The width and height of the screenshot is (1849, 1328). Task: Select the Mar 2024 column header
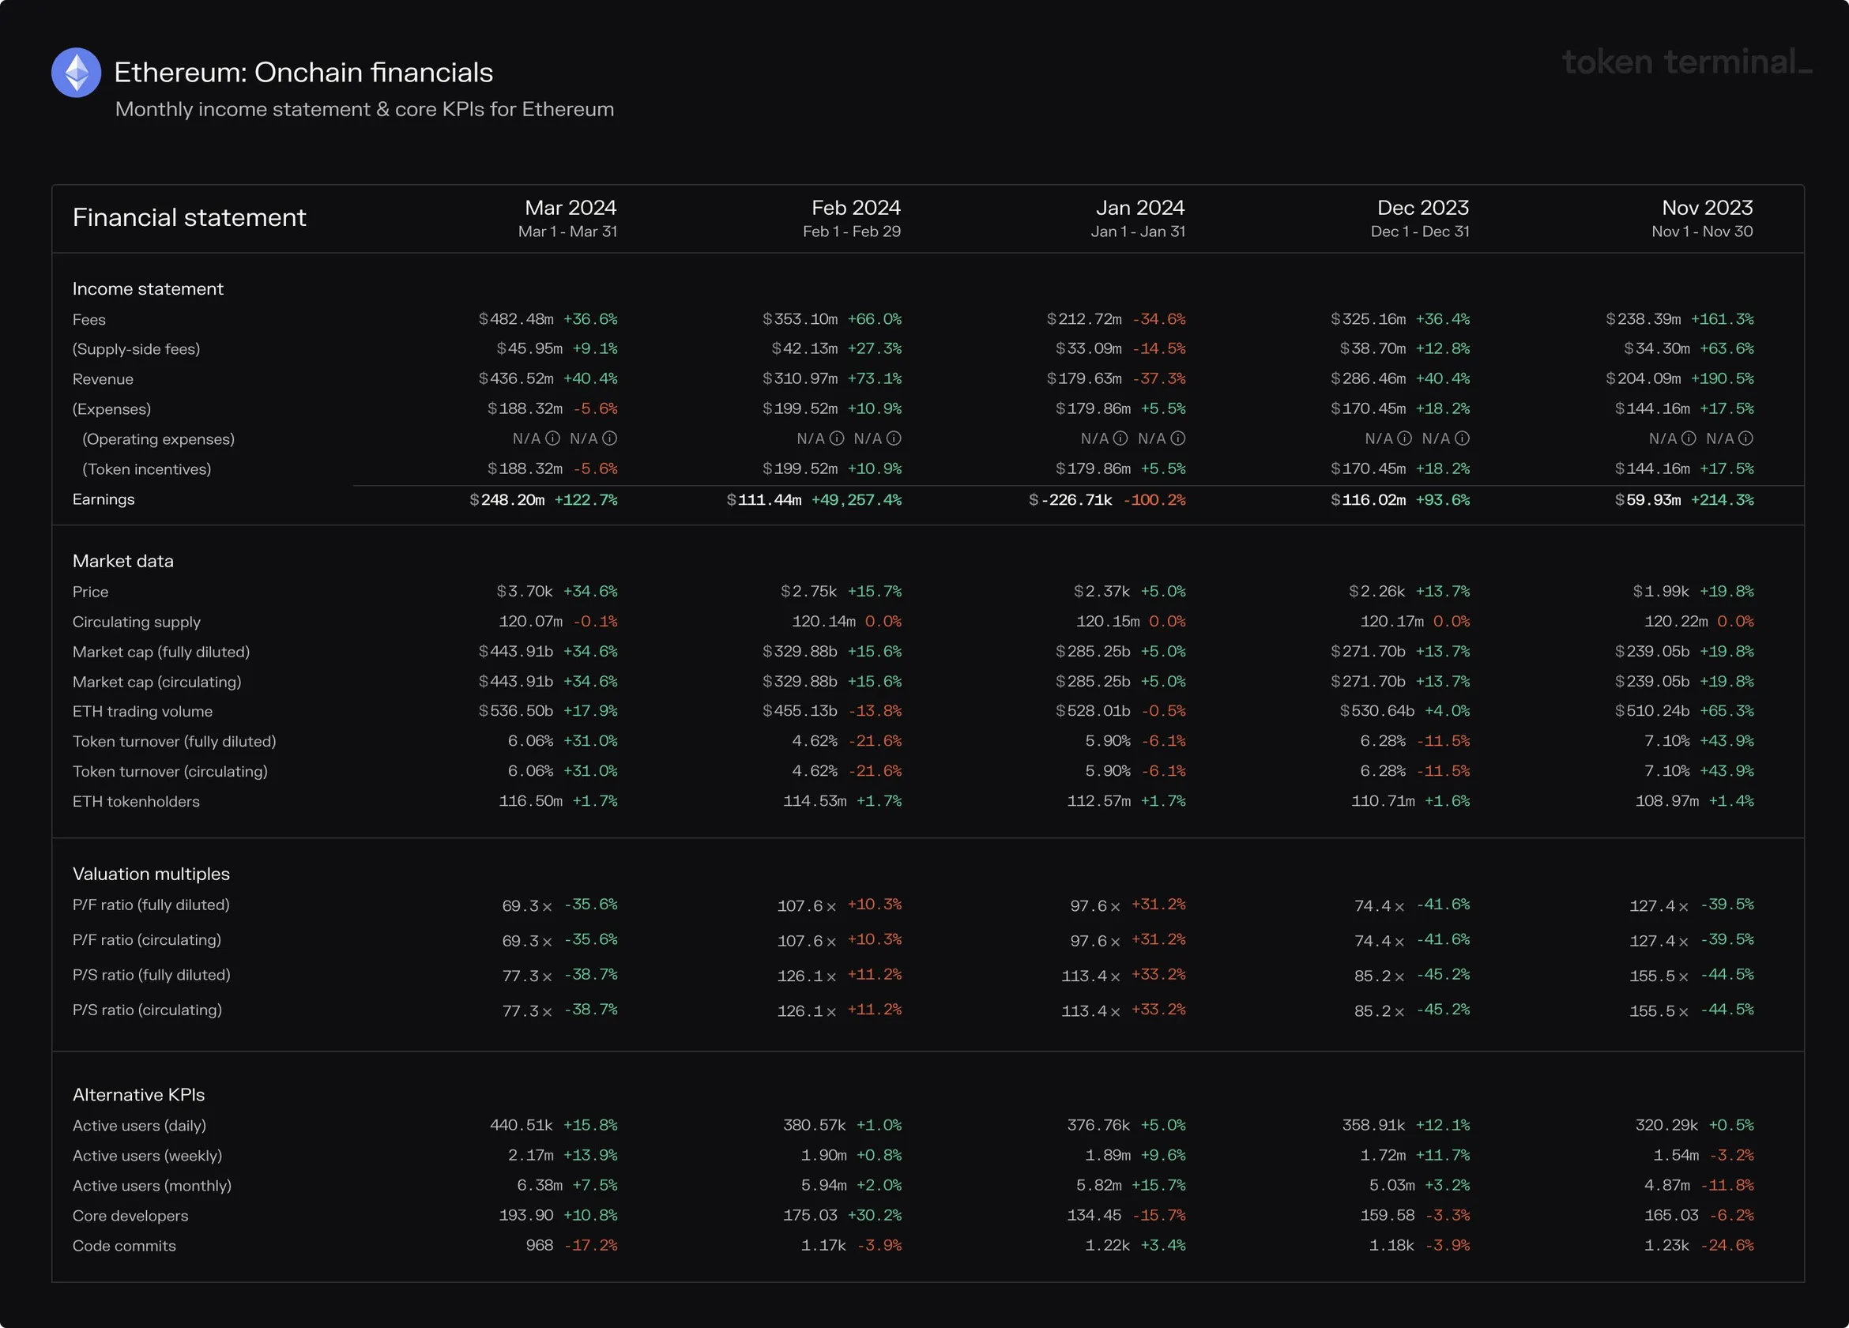click(x=568, y=219)
